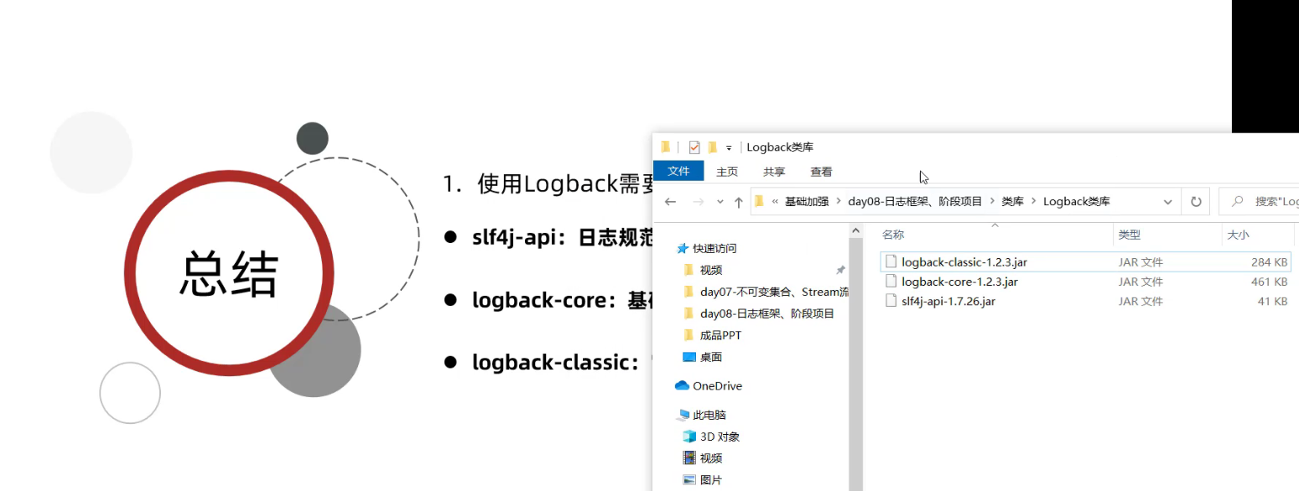Open the 共享 ribbon tab

pyautogui.click(x=774, y=172)
